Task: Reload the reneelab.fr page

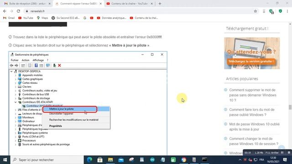Action: coord(18,11)
